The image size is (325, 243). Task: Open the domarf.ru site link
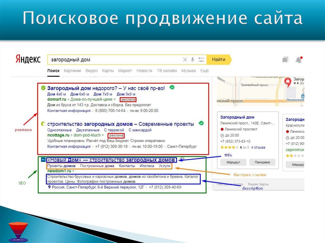(x=56, y=99)
